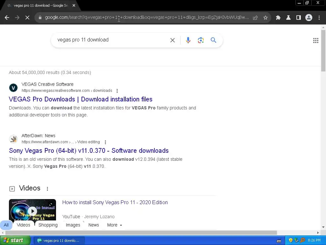Click the blue search magnifier button
This screenshot has height=245, width=326.
pos(213,40)
